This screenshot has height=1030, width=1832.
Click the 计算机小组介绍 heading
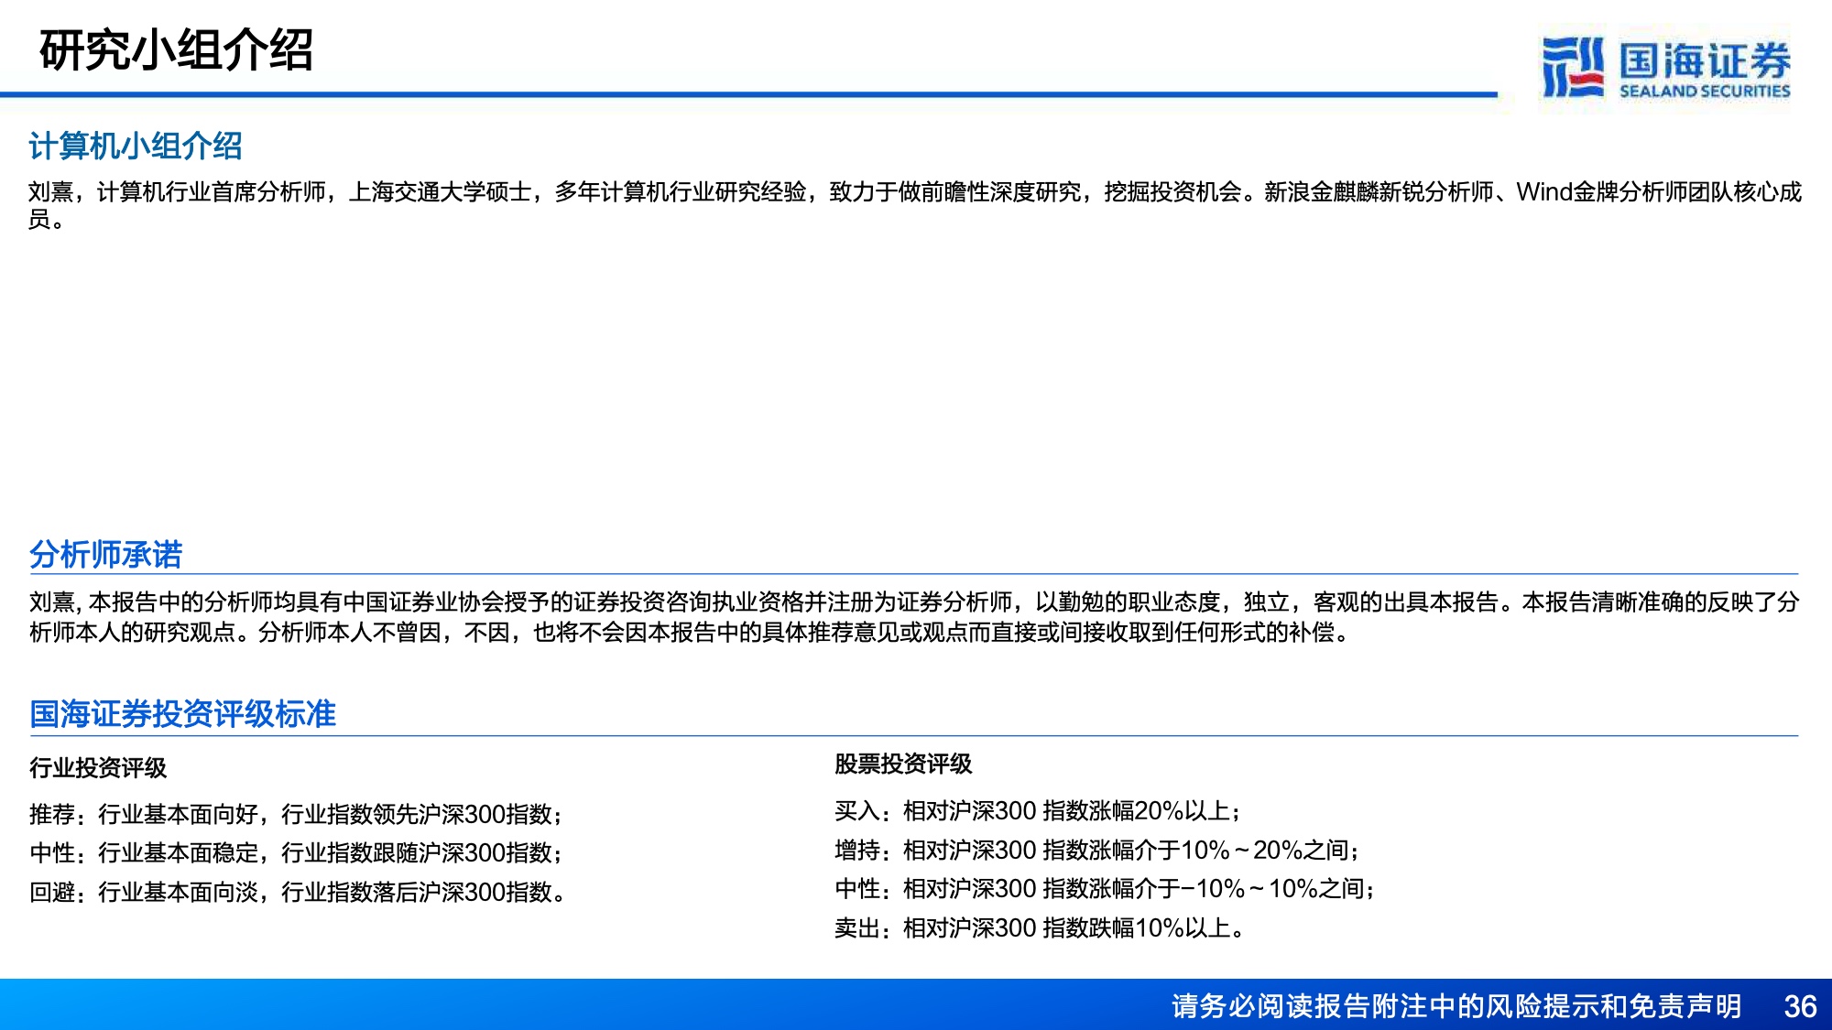click(136, 146)
